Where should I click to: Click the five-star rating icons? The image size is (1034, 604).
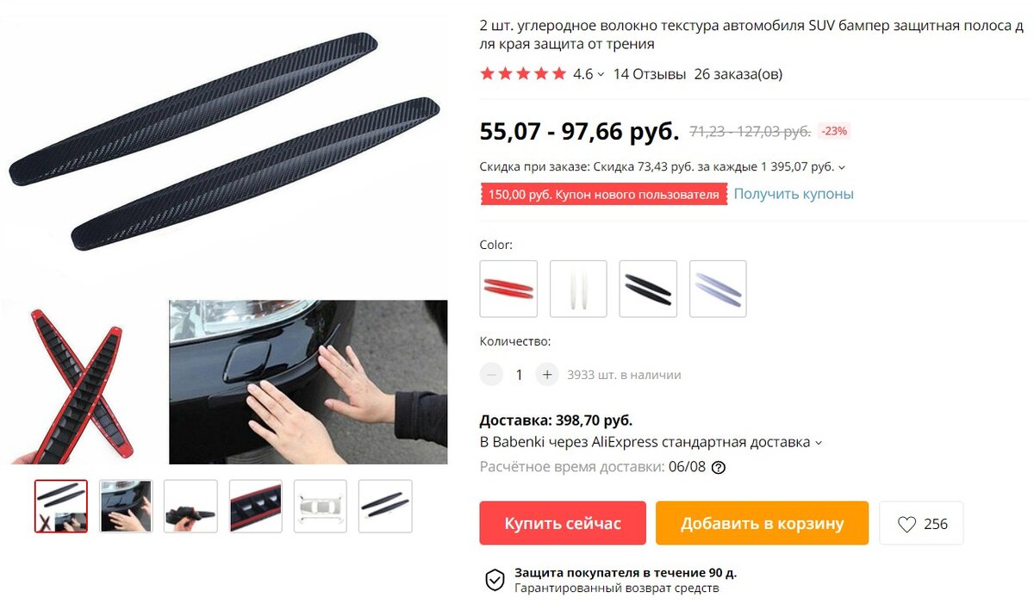(523, 74)
